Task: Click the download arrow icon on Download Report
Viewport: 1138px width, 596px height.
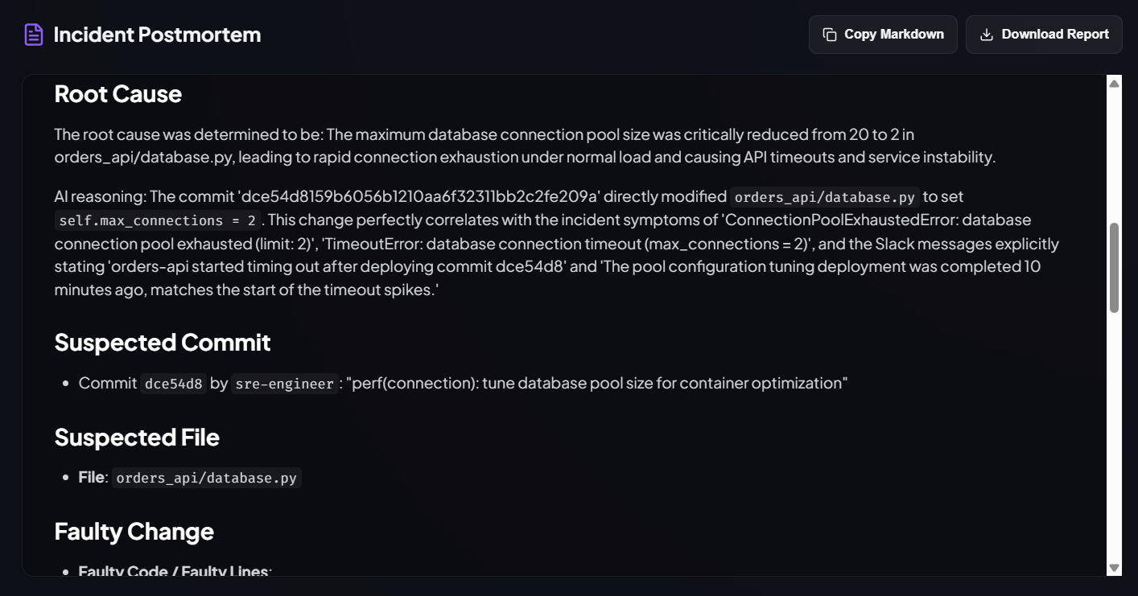Action: (x=986, y=35)
